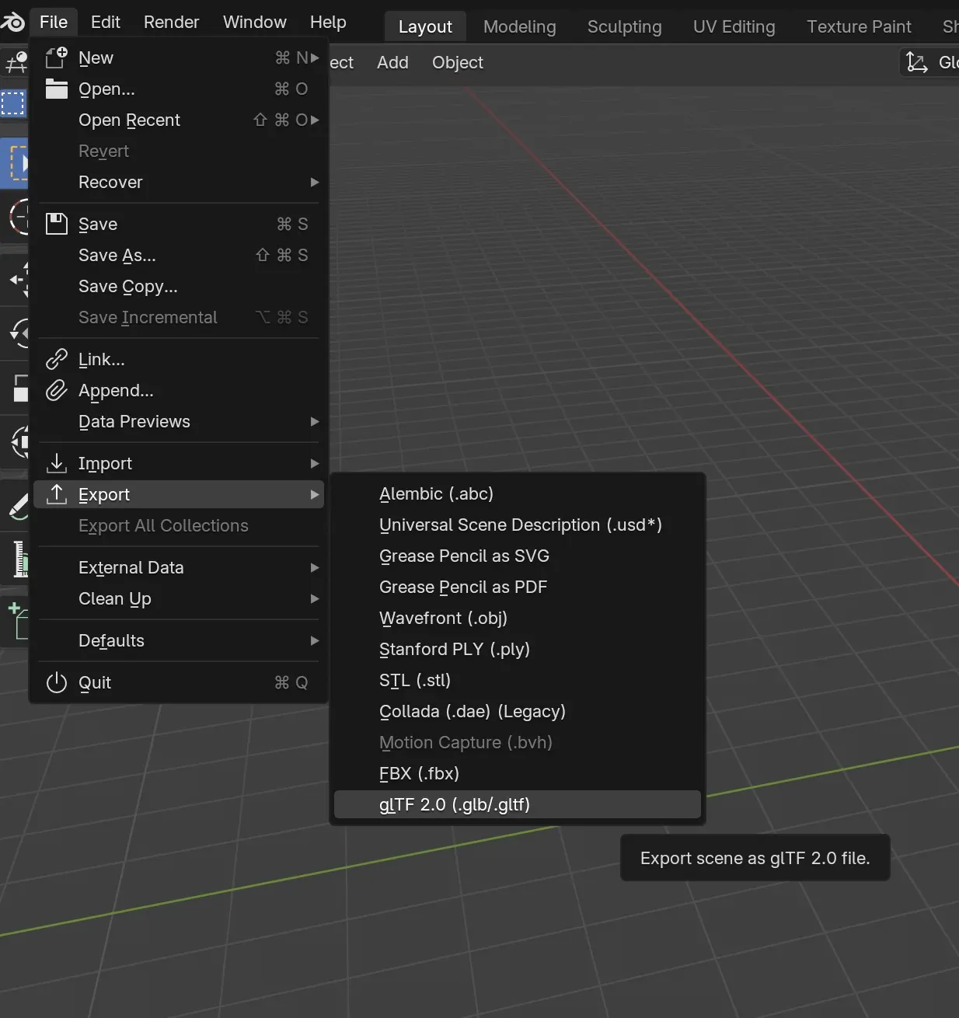Expand the Recover submenu arrow

click(x=315, y=182)
